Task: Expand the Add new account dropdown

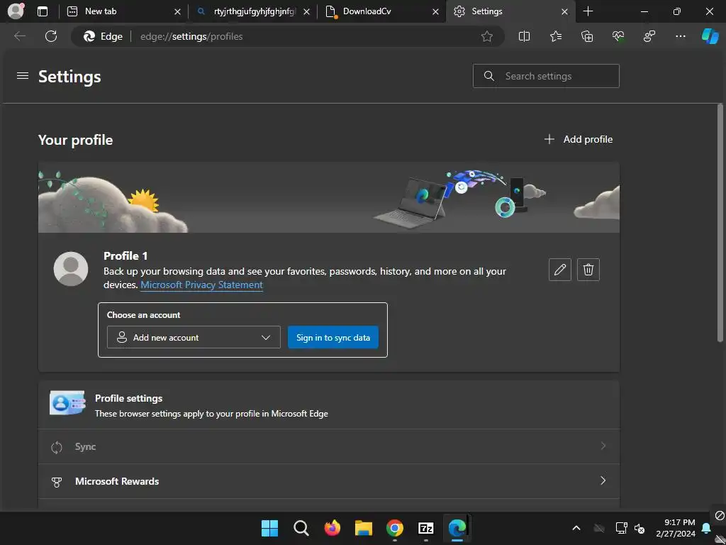Action: click(x=194, y=337)
